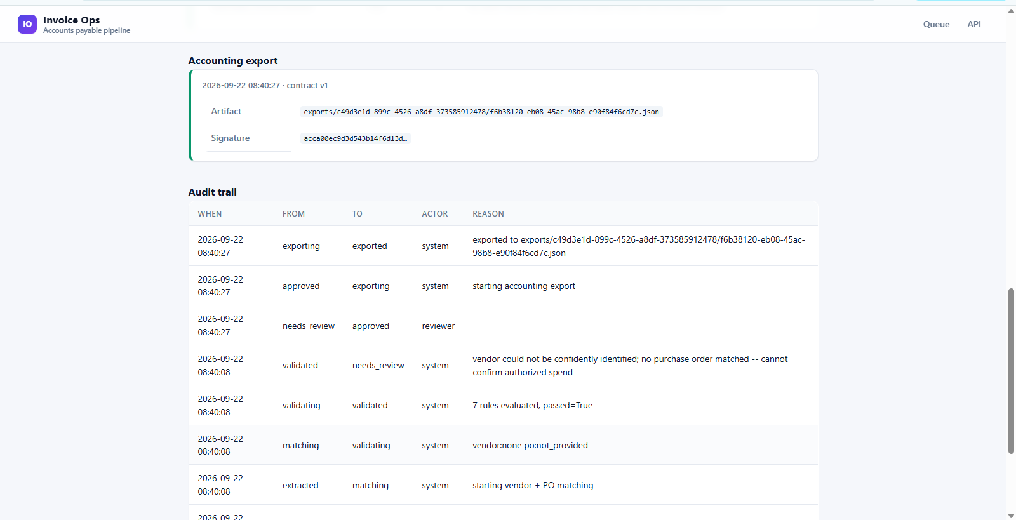
Task: Click 'matching' in the FROM column
Action: 301,445
